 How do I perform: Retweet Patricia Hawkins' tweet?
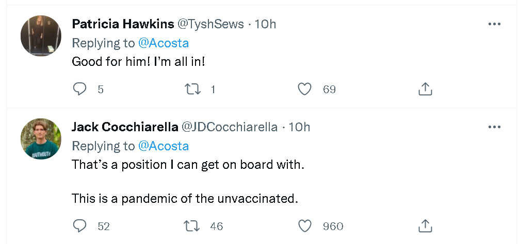(x=192, y=90)
